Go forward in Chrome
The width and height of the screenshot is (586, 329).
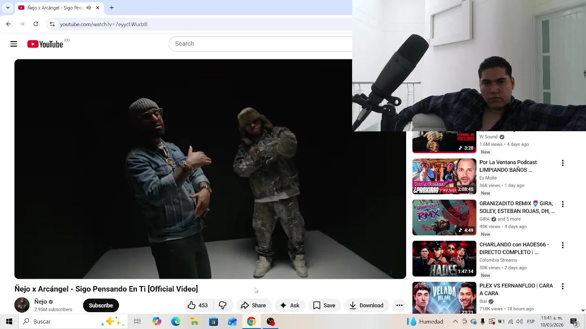click(22, 24)
